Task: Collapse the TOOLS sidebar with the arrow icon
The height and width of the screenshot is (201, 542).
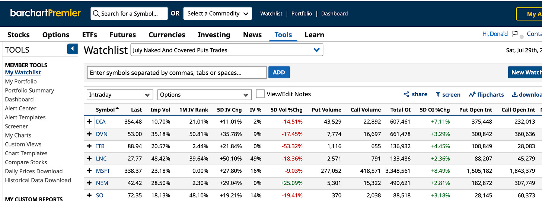Action: [72, 49]
